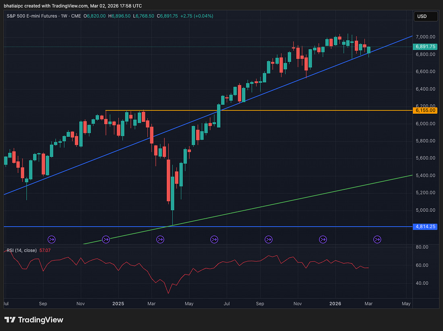Select the open value O6,820.00
The height and width of the screenshot is (331, 443).
[95, 16]
